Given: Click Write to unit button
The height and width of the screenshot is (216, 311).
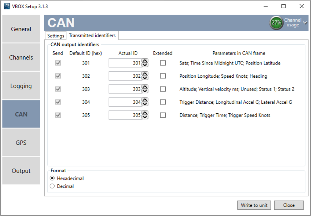Looking at the screenshot, I should click(254, 205).
